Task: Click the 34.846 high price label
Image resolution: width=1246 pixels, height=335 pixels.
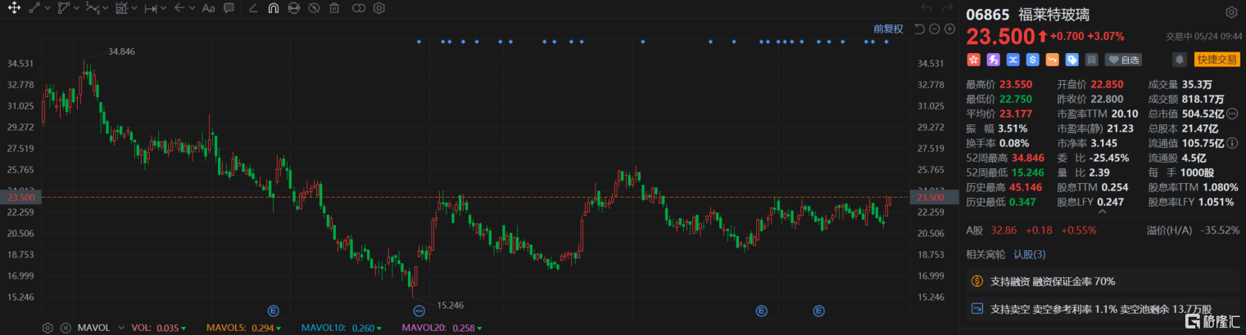Action: point(121,51)
